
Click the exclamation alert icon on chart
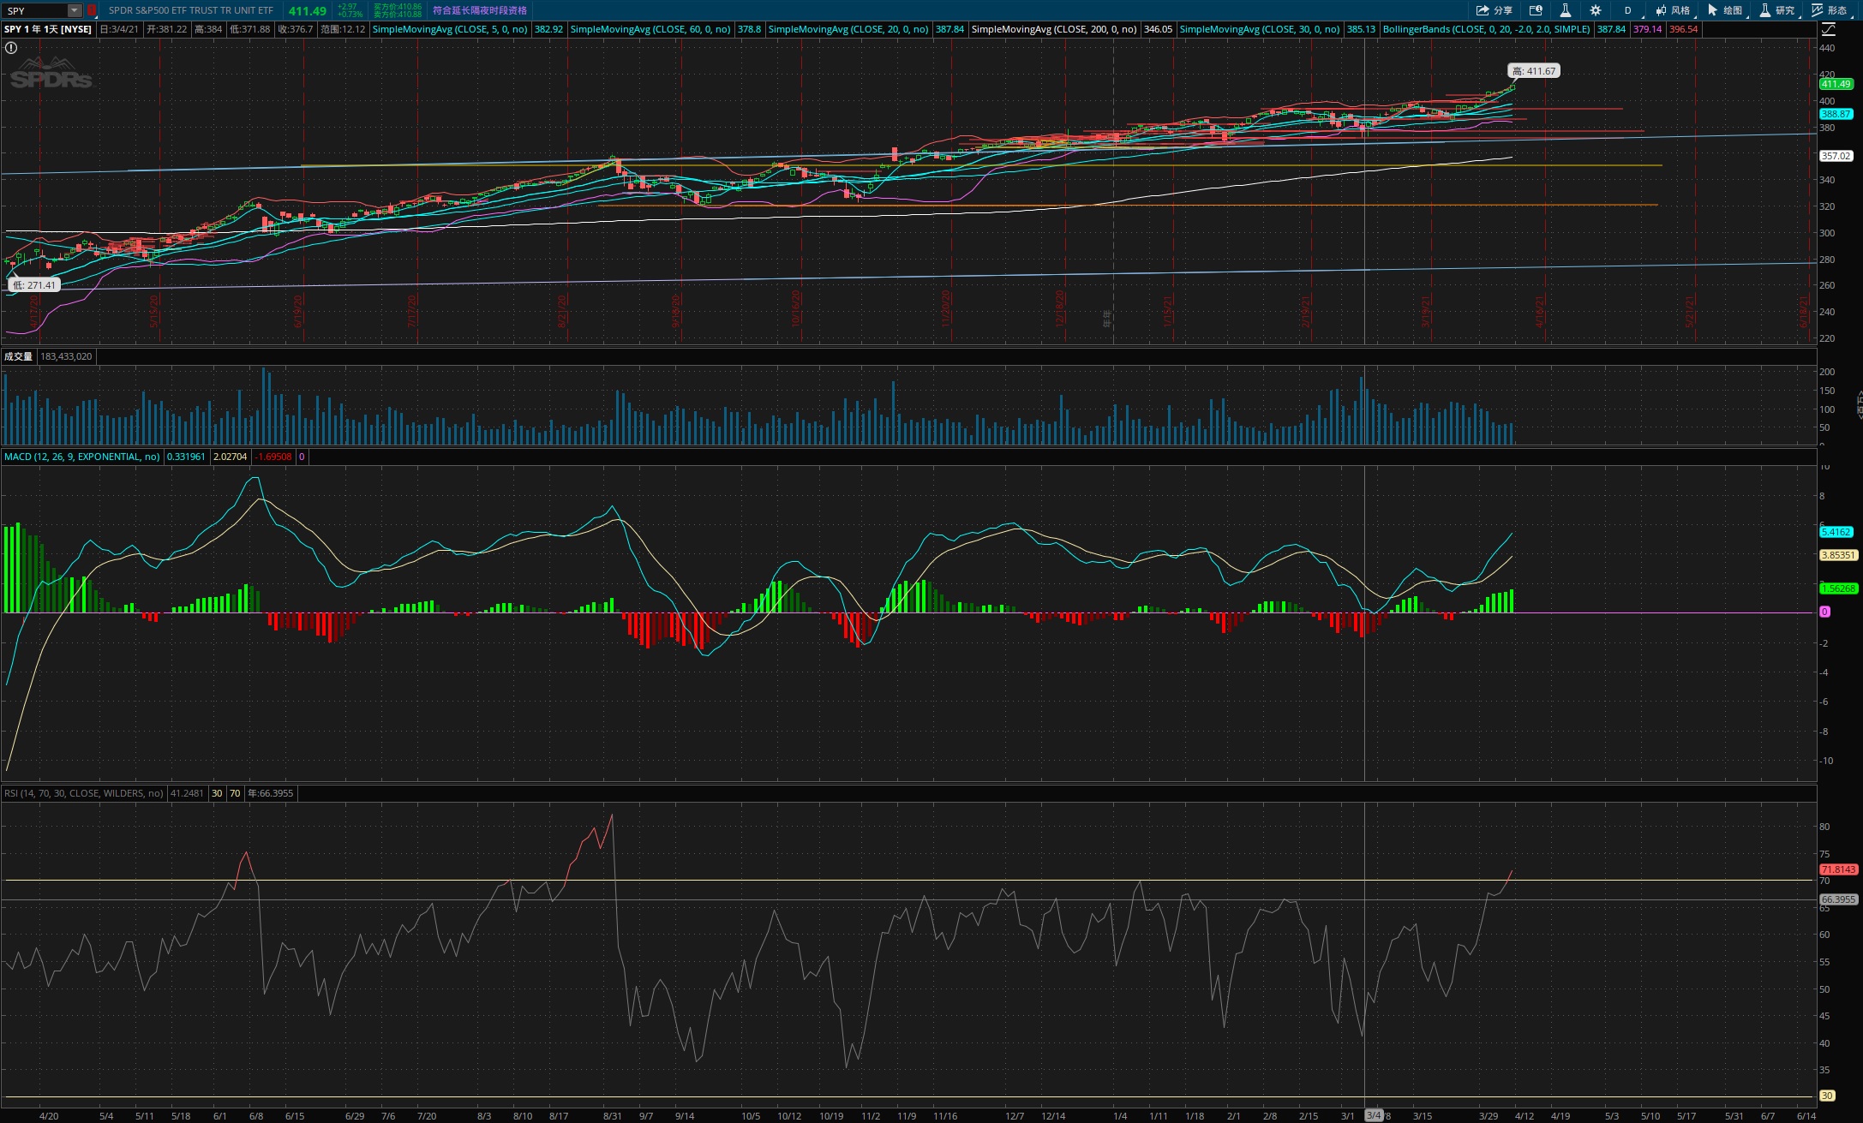[x=11, y=48]
